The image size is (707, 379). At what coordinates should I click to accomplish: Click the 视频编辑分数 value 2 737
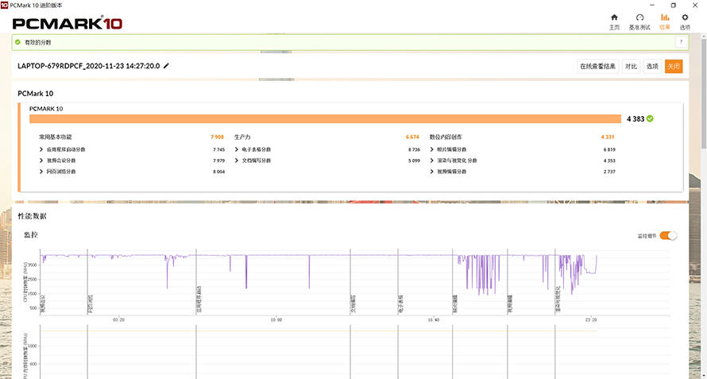[609, 172]
